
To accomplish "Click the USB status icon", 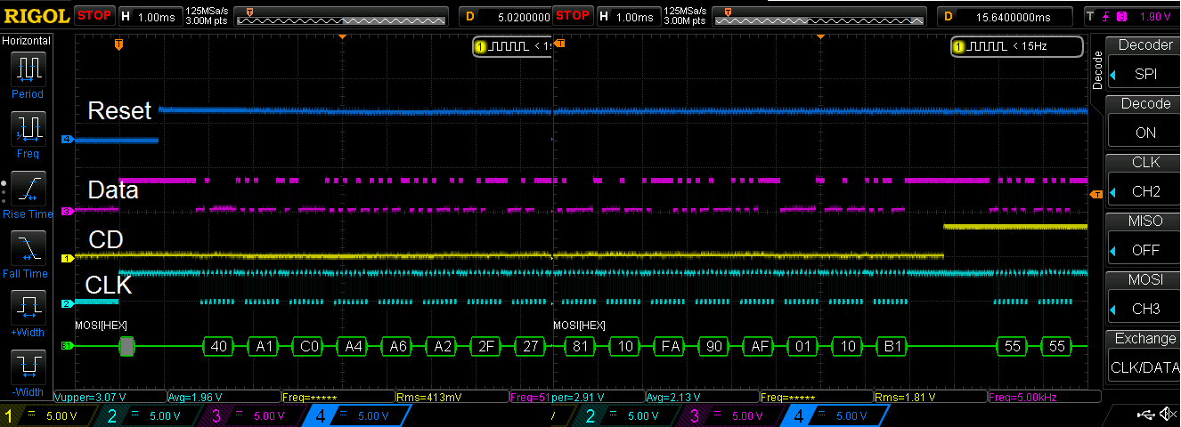I will click(1146, 415).
